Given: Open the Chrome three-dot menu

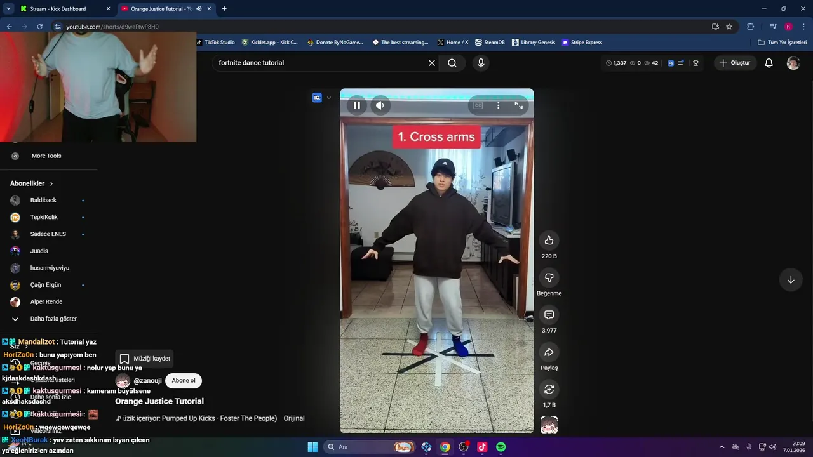Looking at the screenshot, I should [803, 27].
